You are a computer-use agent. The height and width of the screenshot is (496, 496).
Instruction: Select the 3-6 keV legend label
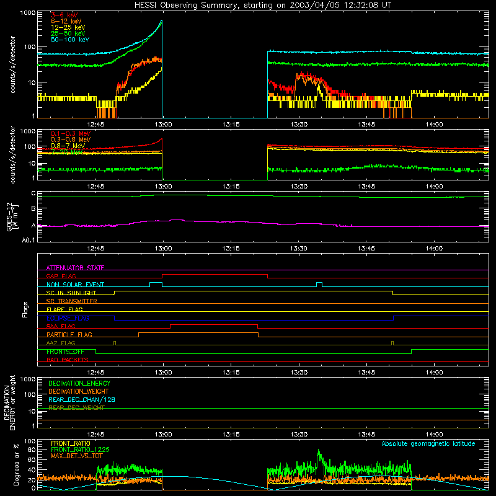pyautogui.click(x=64, y=15)
